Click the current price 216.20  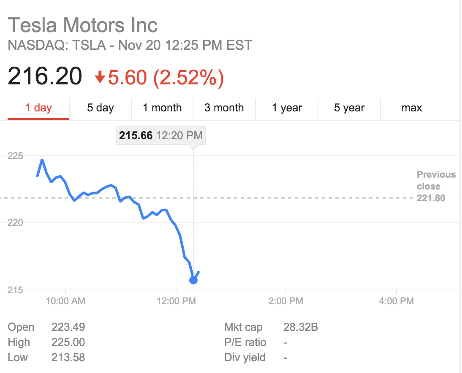[45, 77]
